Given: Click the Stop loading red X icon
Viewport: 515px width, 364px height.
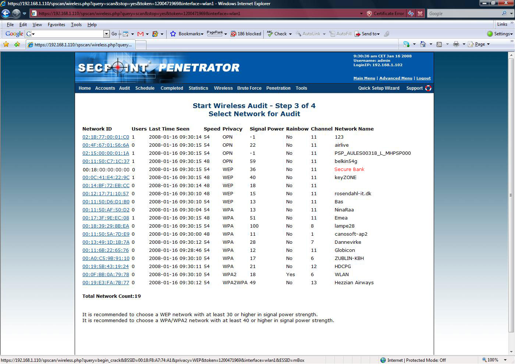Looking at the screenshot, I should (420, 14).
